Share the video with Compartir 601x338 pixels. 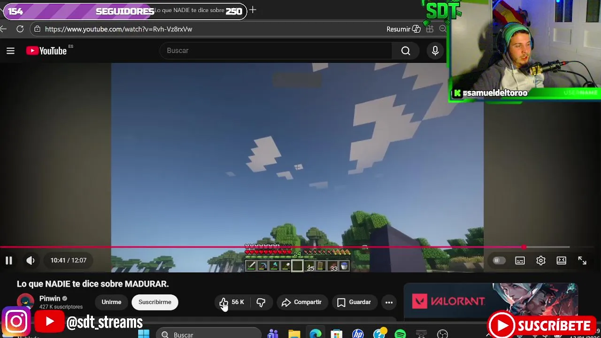[301, 302]
